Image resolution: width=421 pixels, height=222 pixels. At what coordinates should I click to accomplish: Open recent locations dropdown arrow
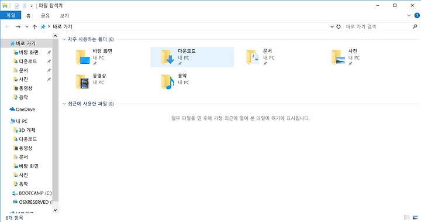click(x=27, y=26)
